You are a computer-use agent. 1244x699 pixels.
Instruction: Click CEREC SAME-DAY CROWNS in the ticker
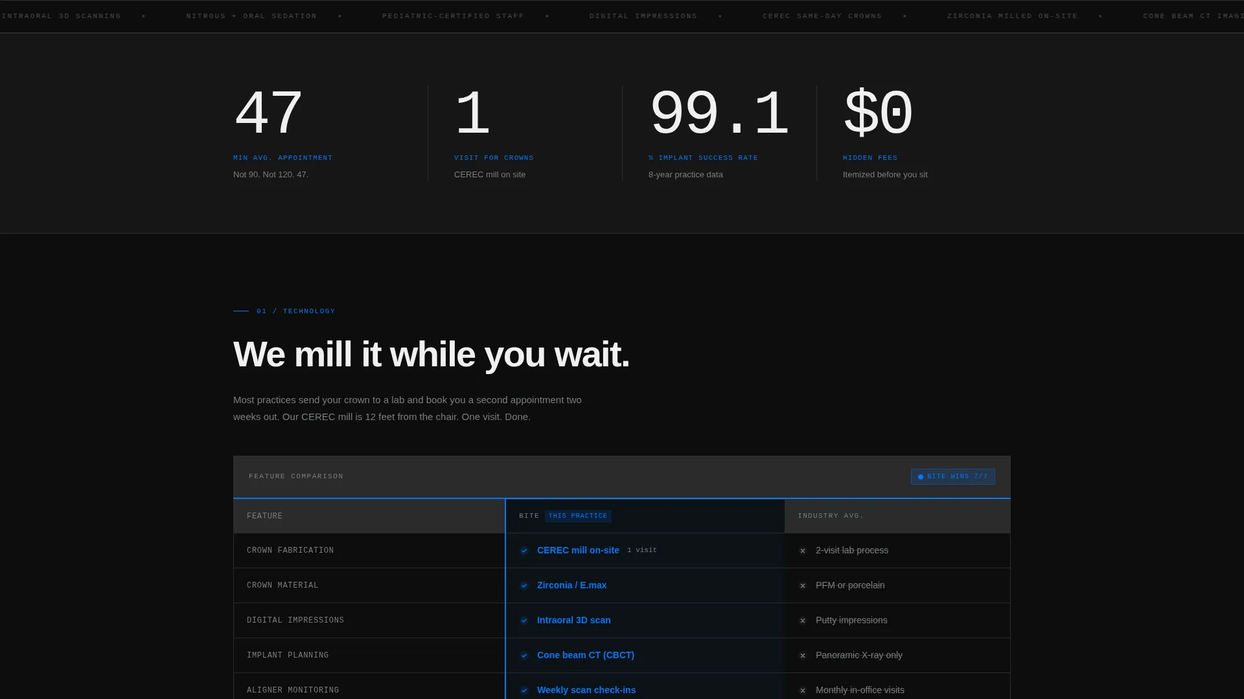pyautogui.click(x=822, y=16)
